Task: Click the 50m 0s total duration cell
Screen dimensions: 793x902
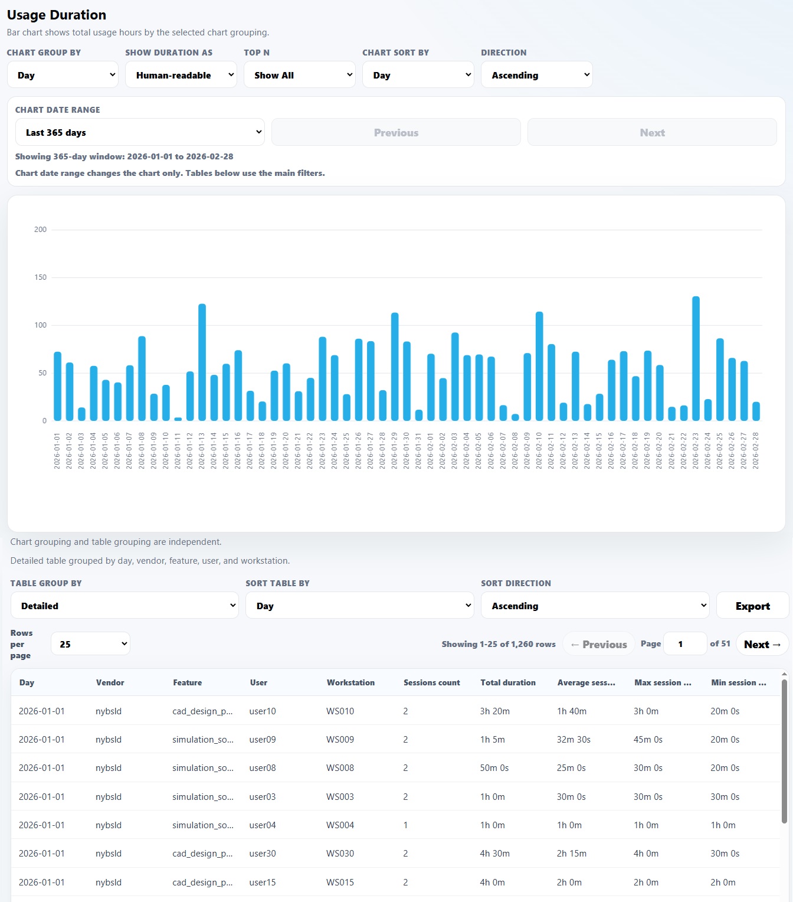Action: pyautogui.click(x=494, y=767)
